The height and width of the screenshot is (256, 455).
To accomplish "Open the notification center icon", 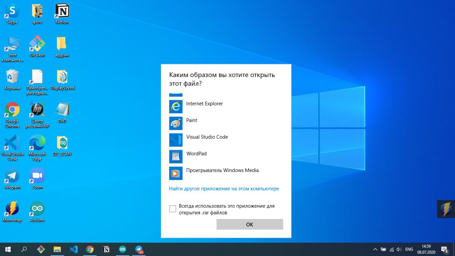I will click(x=445, y=249).
